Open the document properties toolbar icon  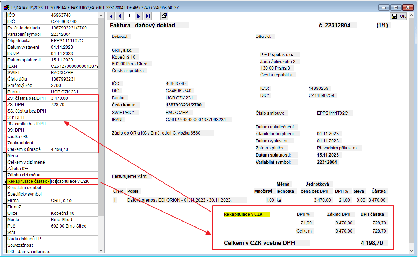(164, 16)
